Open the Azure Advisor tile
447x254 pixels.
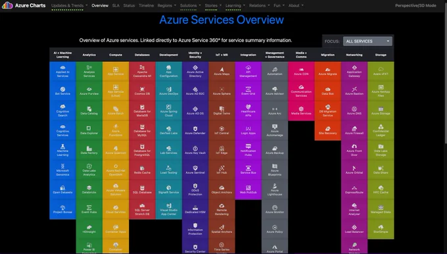point(275,91)
